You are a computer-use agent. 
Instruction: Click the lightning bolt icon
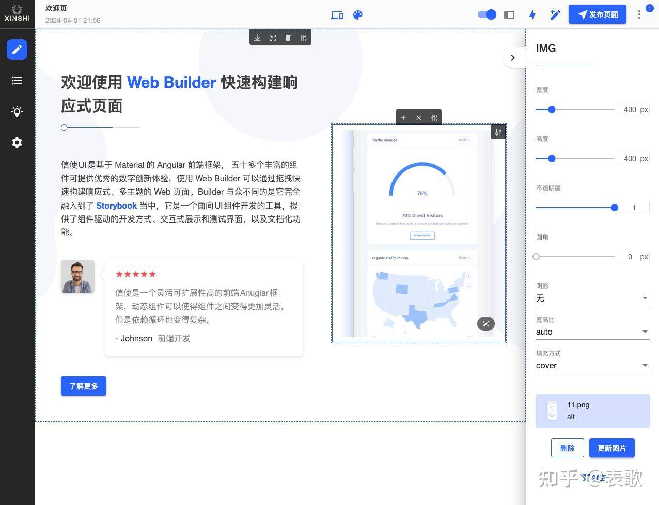pos(532,15)
